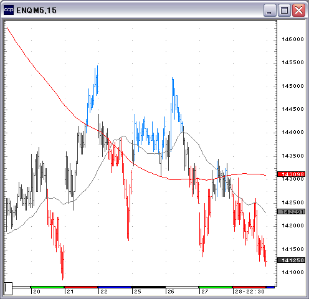Viewport: 309px width, 299px height.
Task: Select the gray 142291 price marker
Action: pos(291,212)
